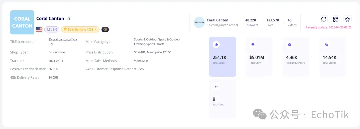The height and width of the screenshot is (129, 360).
Task: Click the 84.05% delivery rate value
Action: pyautogui.click(x=53, y=78)
